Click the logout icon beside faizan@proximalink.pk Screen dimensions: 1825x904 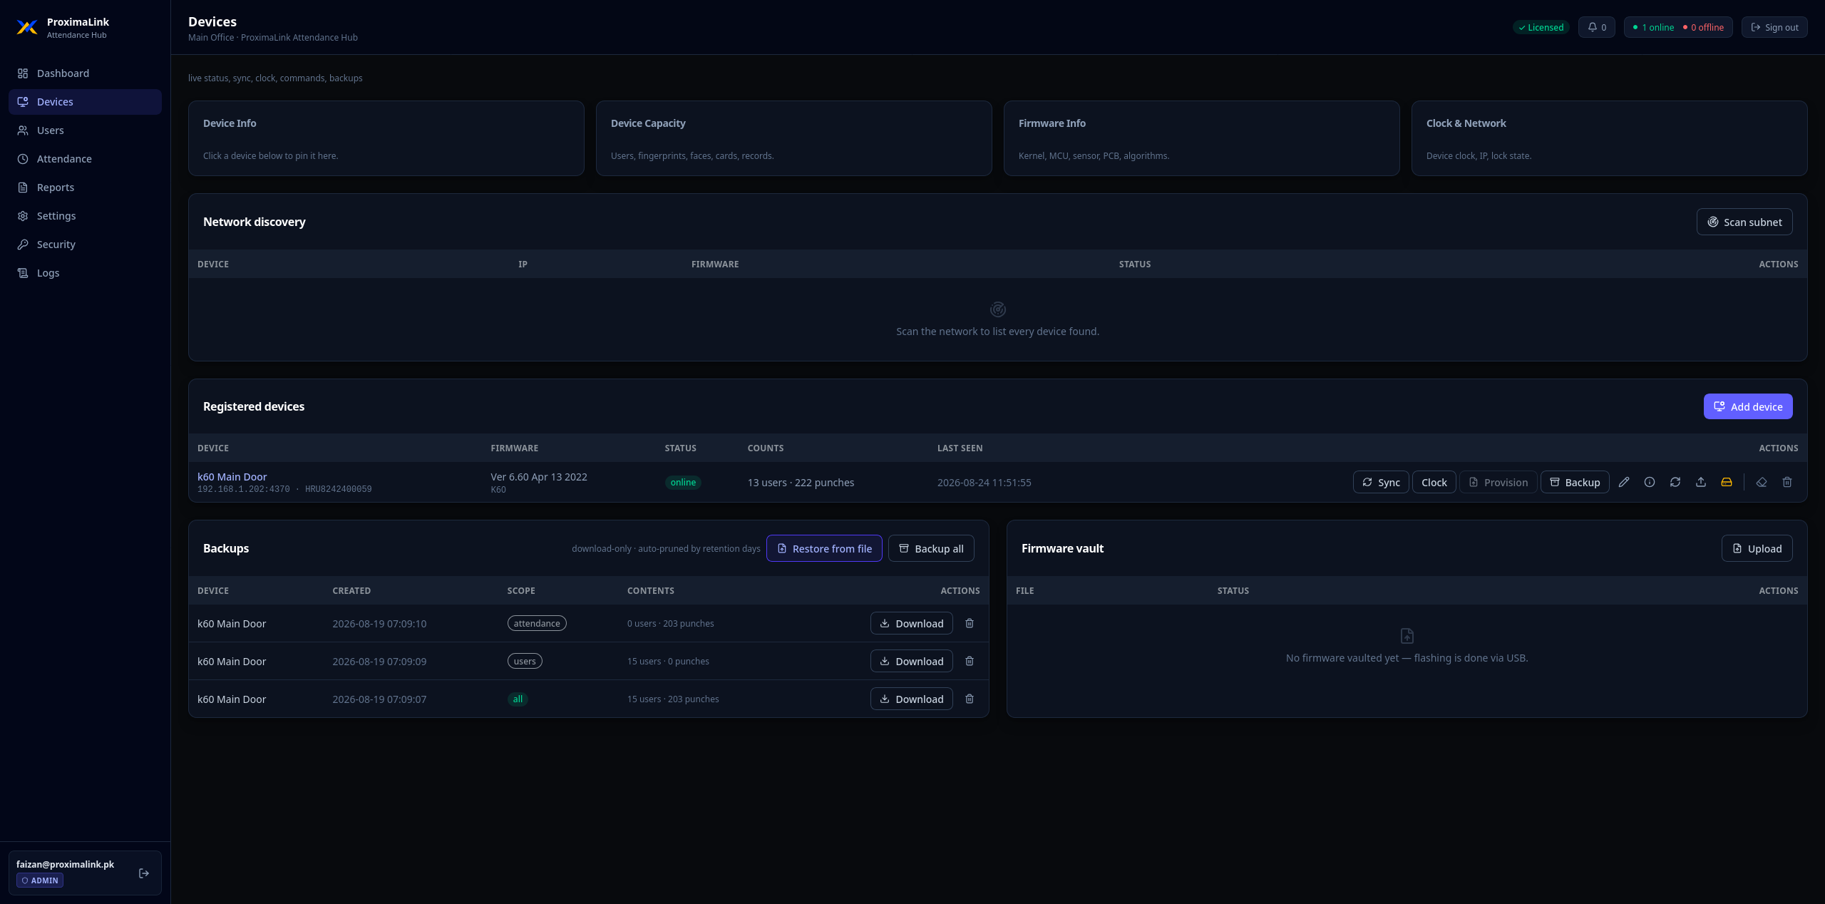pyautogui.click(x=144, y=873)
